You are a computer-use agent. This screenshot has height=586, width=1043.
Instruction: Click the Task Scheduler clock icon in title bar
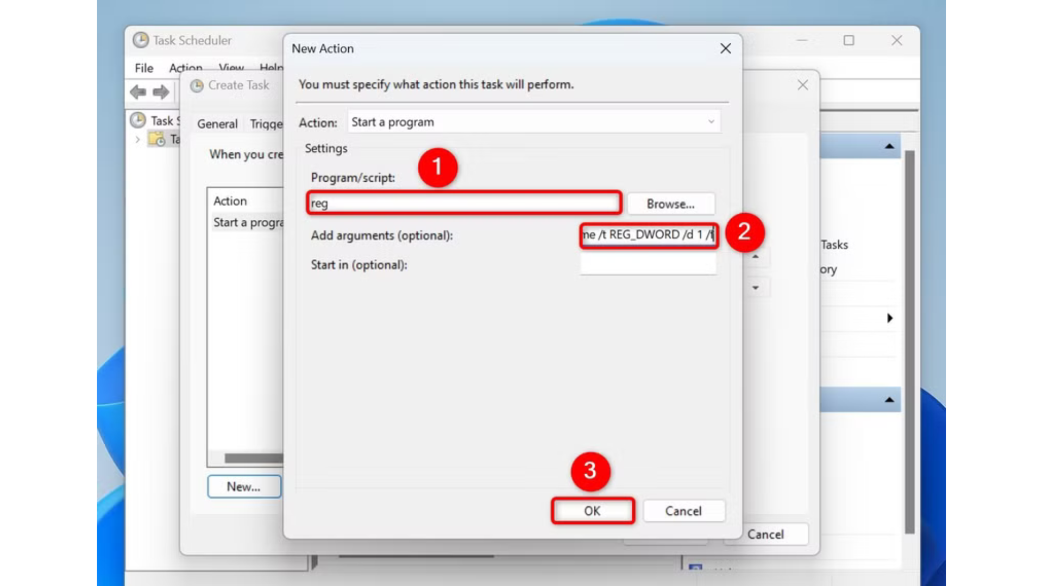tap(141, 40)
